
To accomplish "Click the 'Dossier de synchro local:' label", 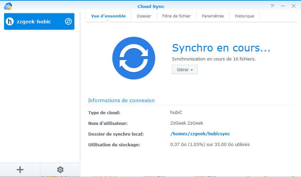I will coord(116,134).
